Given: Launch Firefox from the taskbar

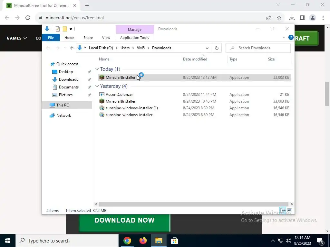Looking at the screenshot, I should point(143,241).
